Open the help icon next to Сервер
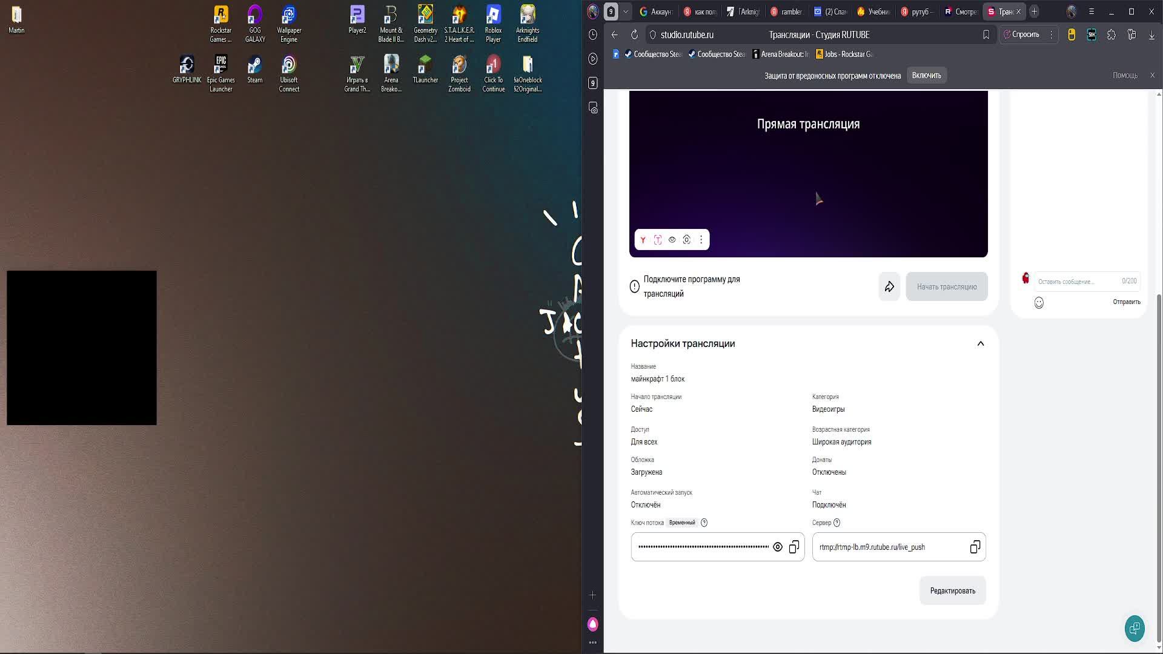The image size is (1163, 654). 837,523
